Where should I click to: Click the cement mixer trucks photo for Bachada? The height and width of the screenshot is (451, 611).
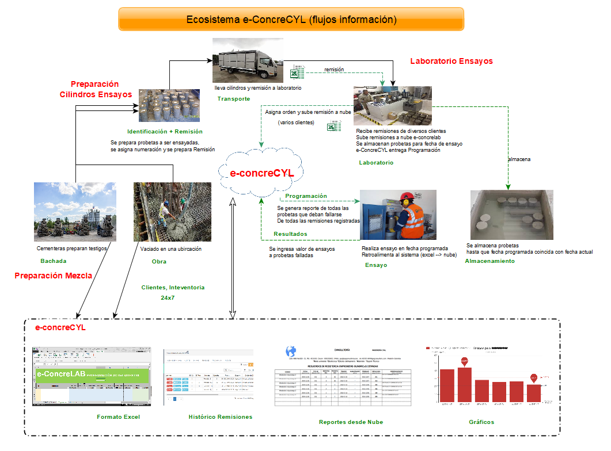click(75, 211)
